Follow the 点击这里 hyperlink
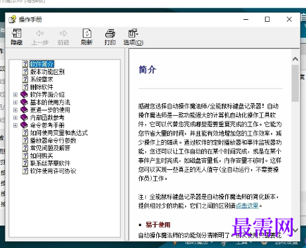Viewport: 306px width, 248px height. pyautogui.click(x=247, y=206)
